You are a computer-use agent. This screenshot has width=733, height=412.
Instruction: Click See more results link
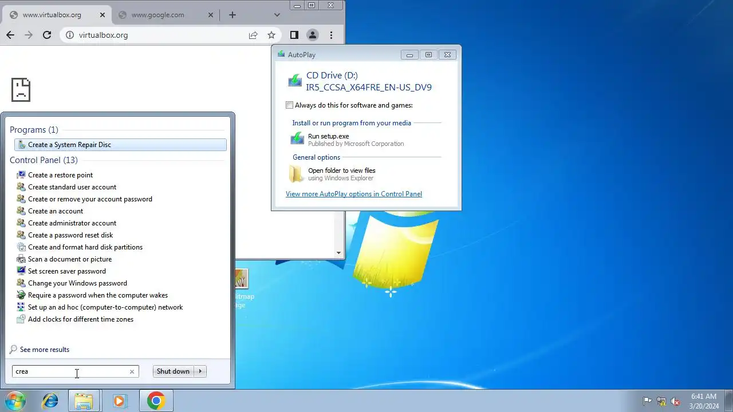click(44, 350)
